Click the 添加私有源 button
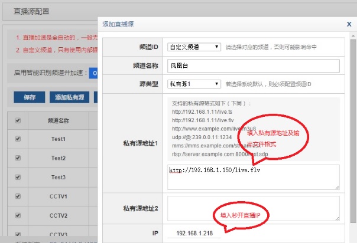The image size is (357, 243). pos(69,97)
